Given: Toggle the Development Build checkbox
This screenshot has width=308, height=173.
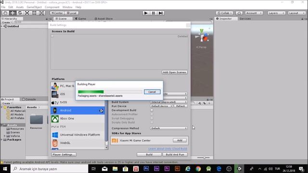Looking at the screenshot, I should coord(152,110).
